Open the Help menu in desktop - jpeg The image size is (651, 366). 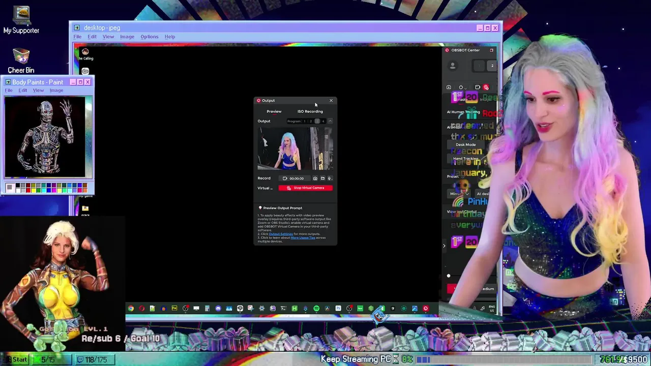tap(170, 37)
